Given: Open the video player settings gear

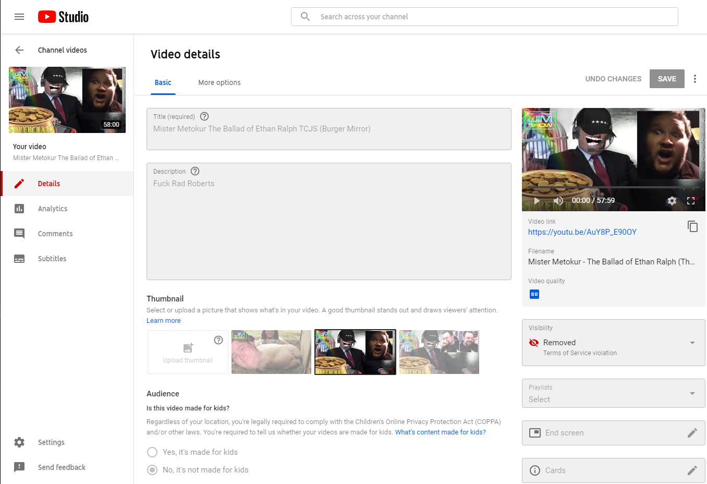Looking at the screenshot, I should point(672,201).
